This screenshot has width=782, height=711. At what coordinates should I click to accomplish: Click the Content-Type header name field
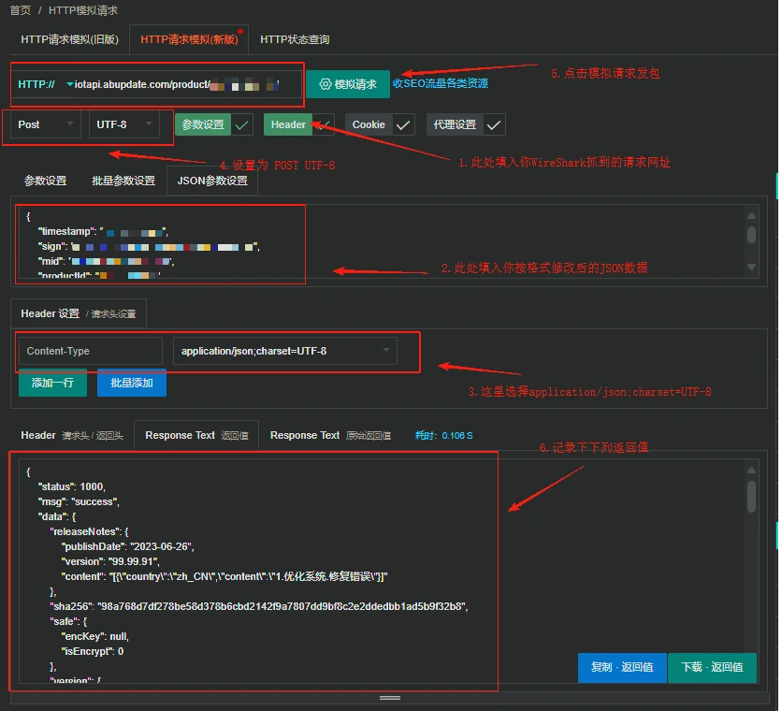tap(90, 351)
